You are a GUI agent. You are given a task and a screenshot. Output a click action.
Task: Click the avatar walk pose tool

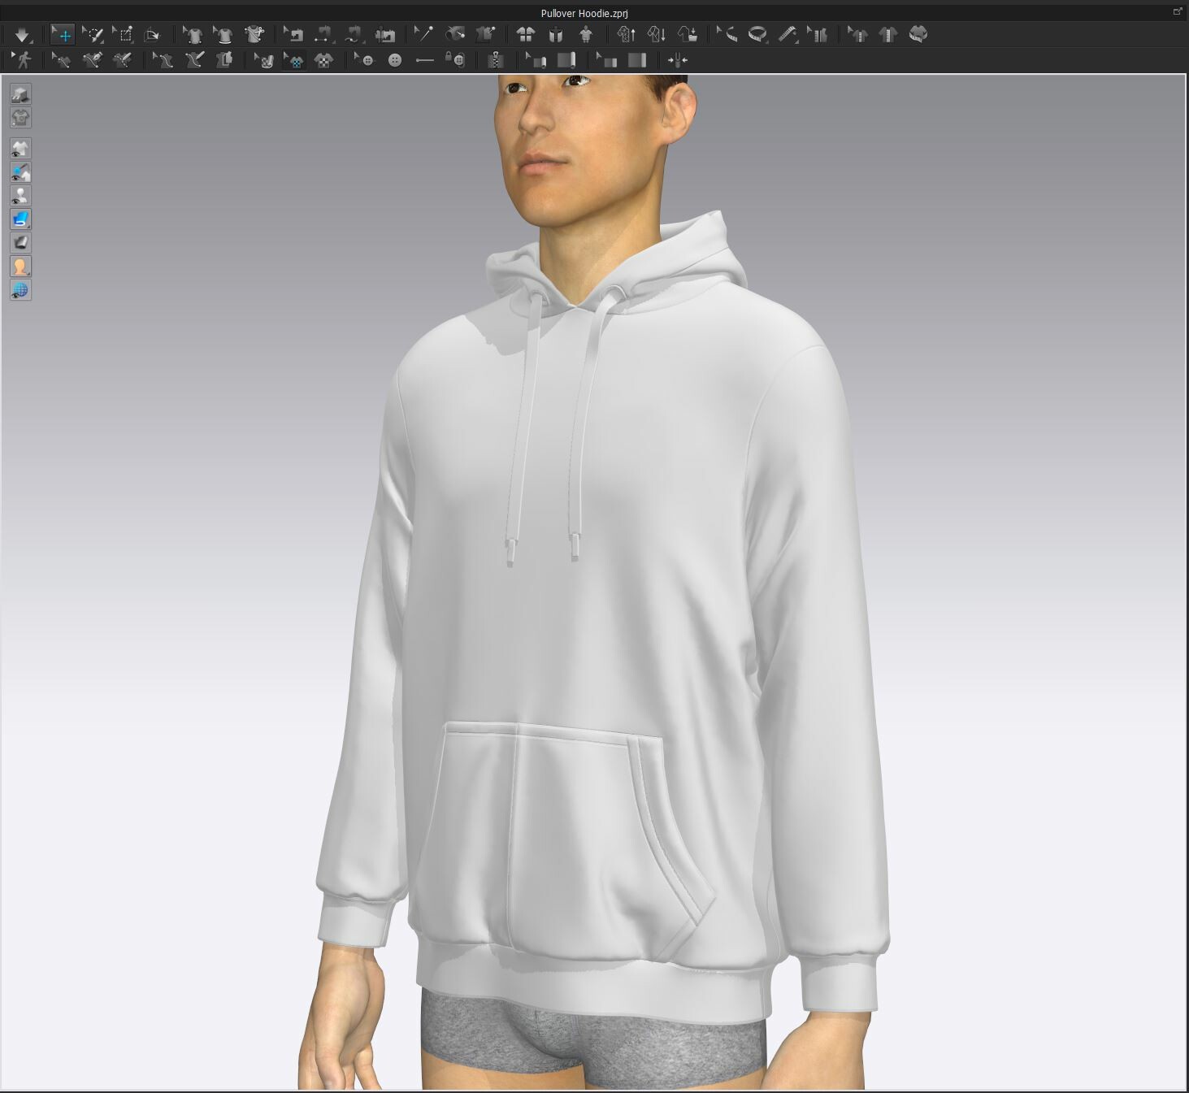click(23, 59)
